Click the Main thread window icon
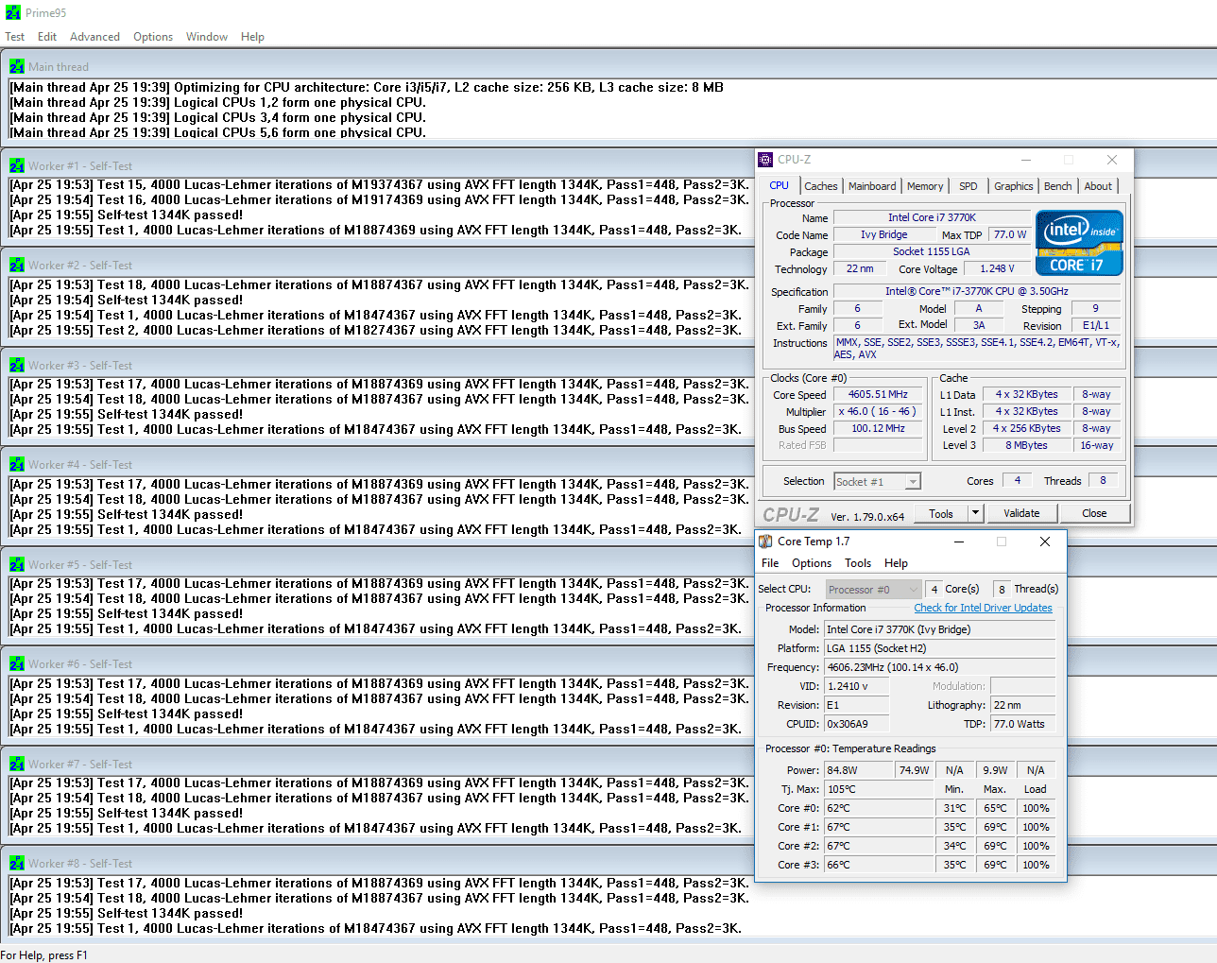 tap(17, 66)
